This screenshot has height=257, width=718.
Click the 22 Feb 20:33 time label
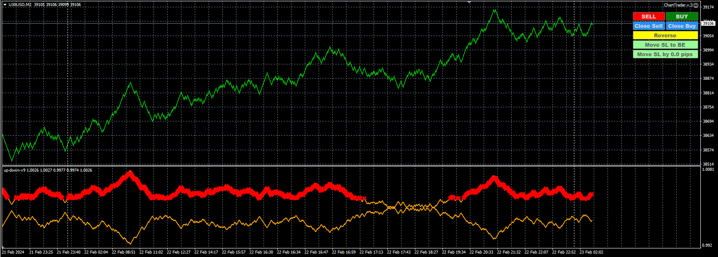pyautogui.click(x=481, y=252)
